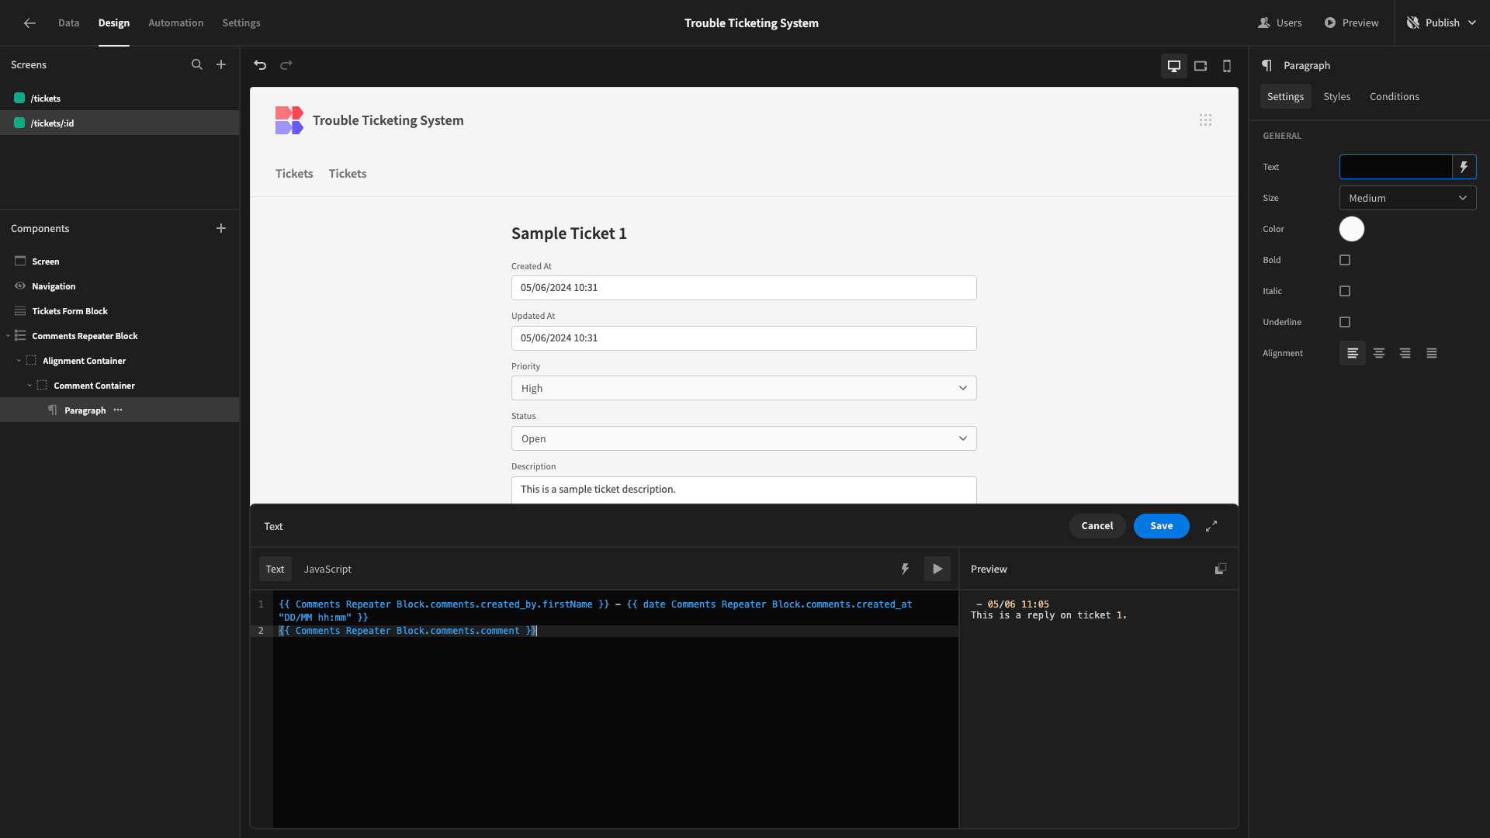Click the top bar Preview button
Viewport: 1490px width, 838px height.
[1352, 23]
